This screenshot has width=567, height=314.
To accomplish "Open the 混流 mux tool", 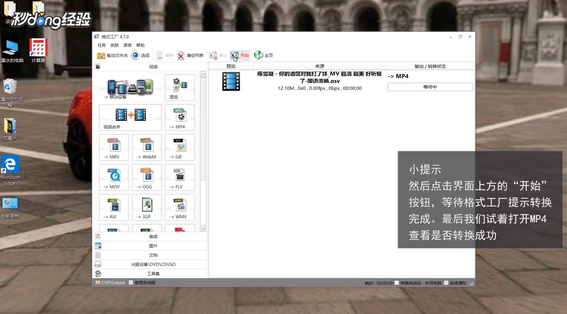I will pos(180,88).
